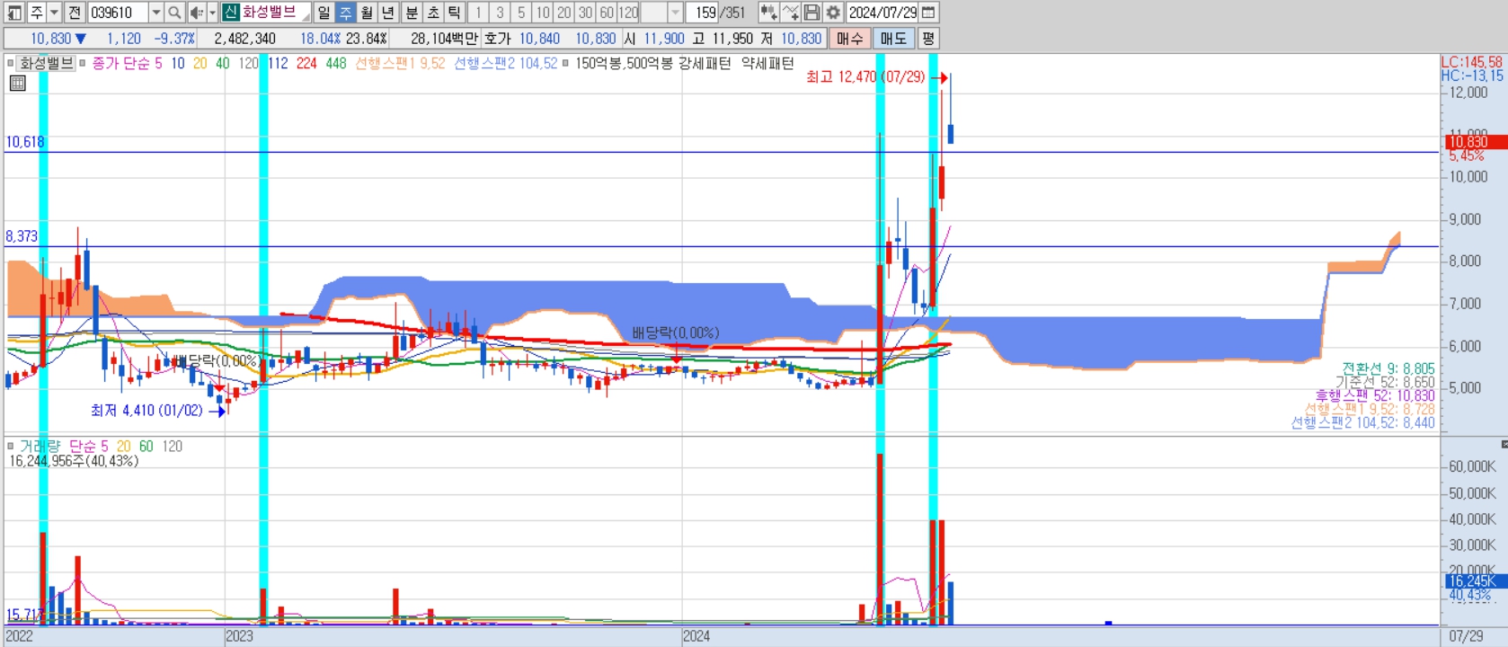The width and height of the screenshot is (1508, 647).
Task: Expand the speaker options dropdown arrow
Action: click(212, 13)
